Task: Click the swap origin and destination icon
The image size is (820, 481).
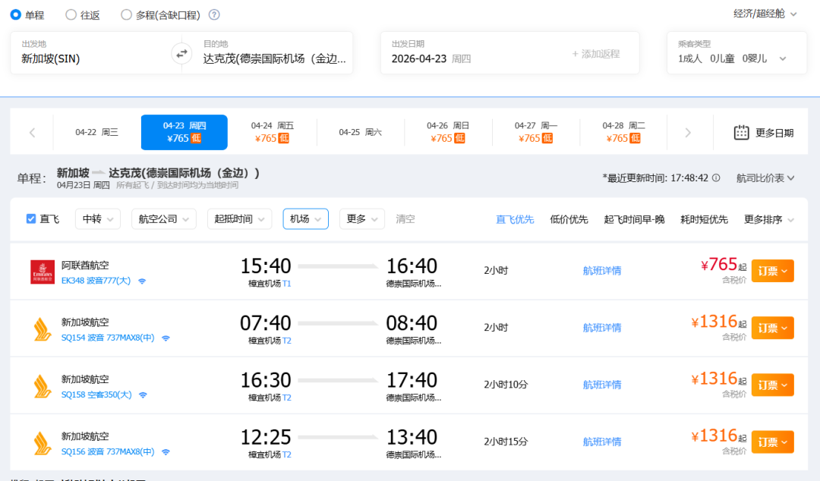Action: coord(181,53)
